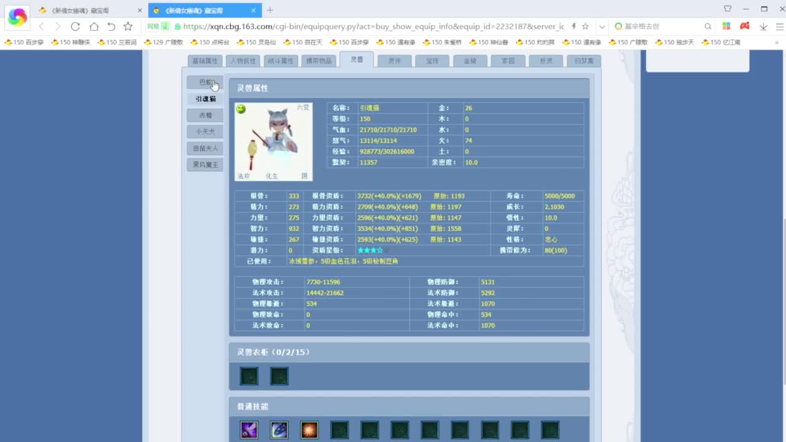
Task: Click the green smiley face on pet portrait
Action: (241, 109)
